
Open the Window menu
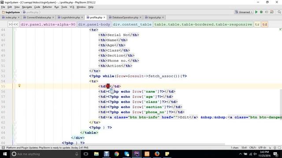click(x=81, y=7)
